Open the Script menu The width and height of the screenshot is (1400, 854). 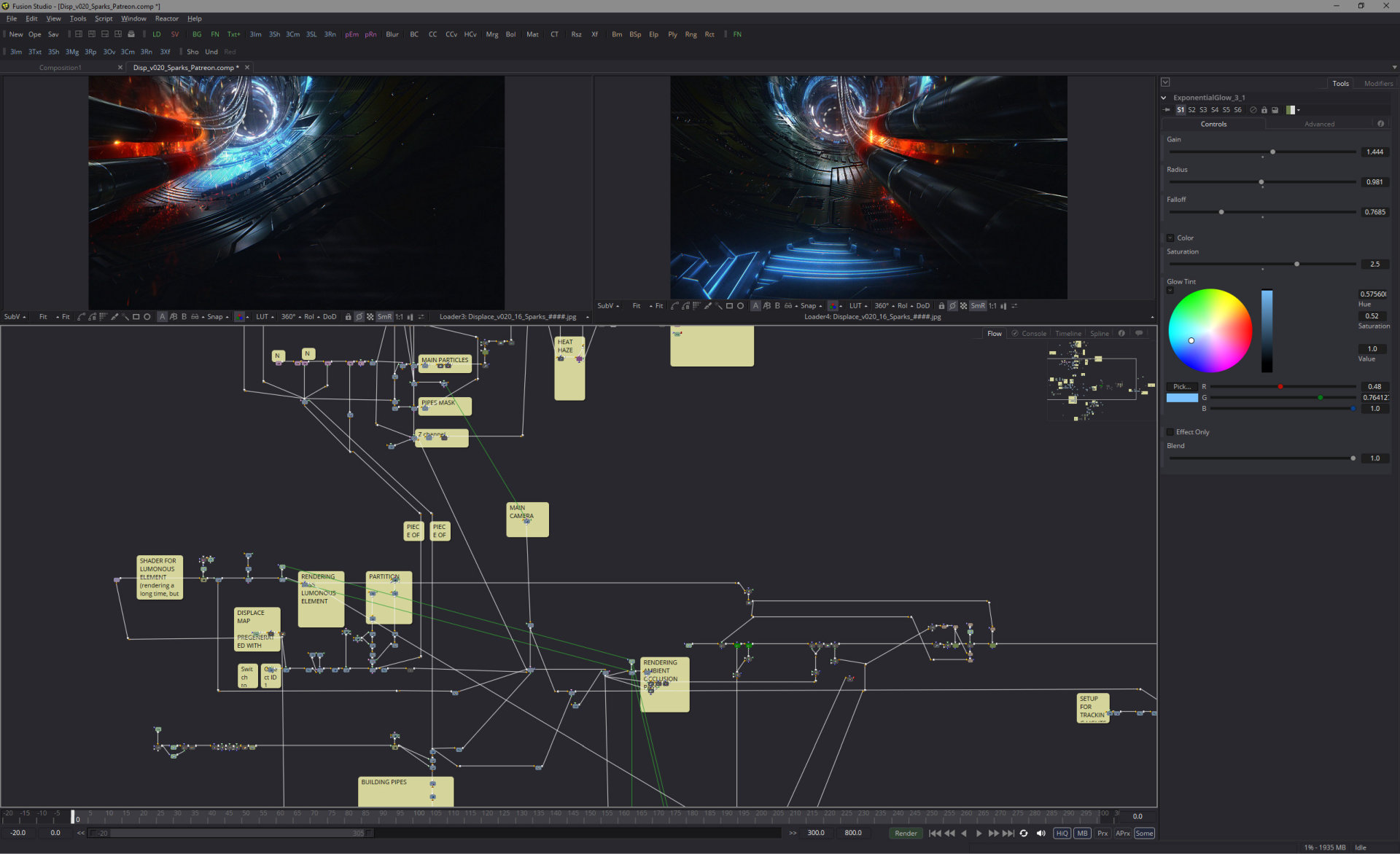[104, 18]
